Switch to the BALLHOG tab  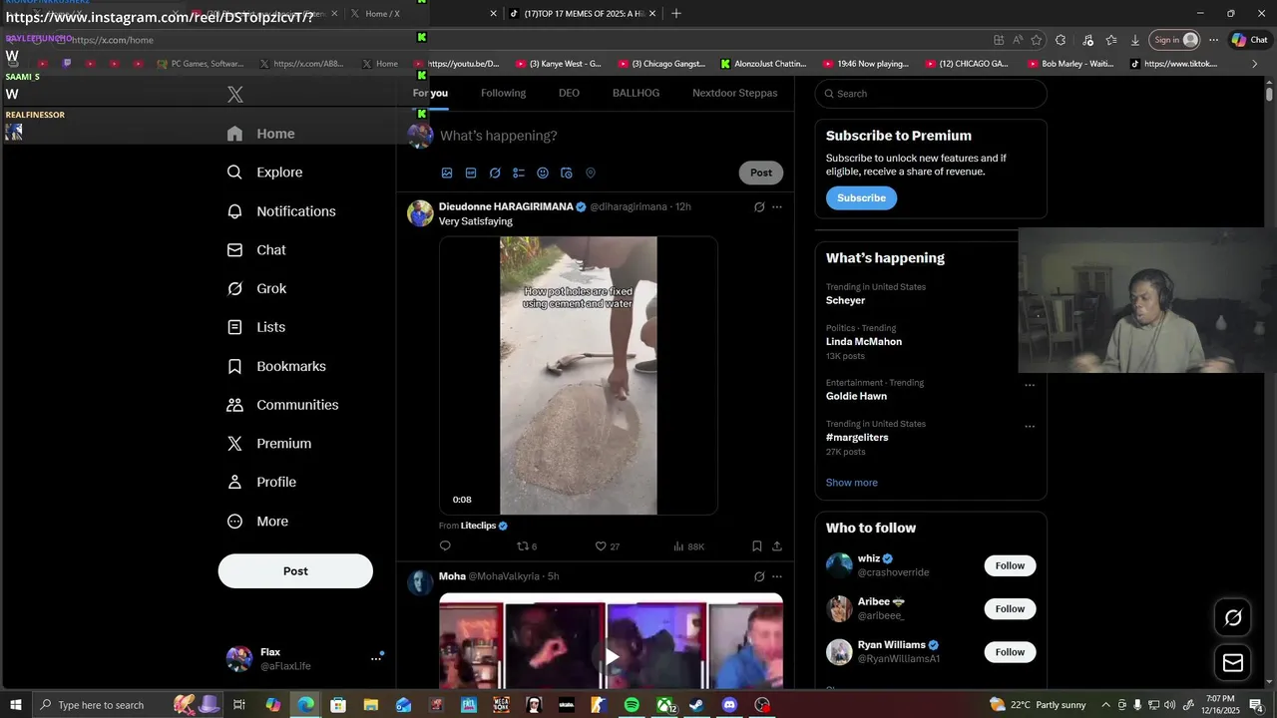tap(636, 93)
